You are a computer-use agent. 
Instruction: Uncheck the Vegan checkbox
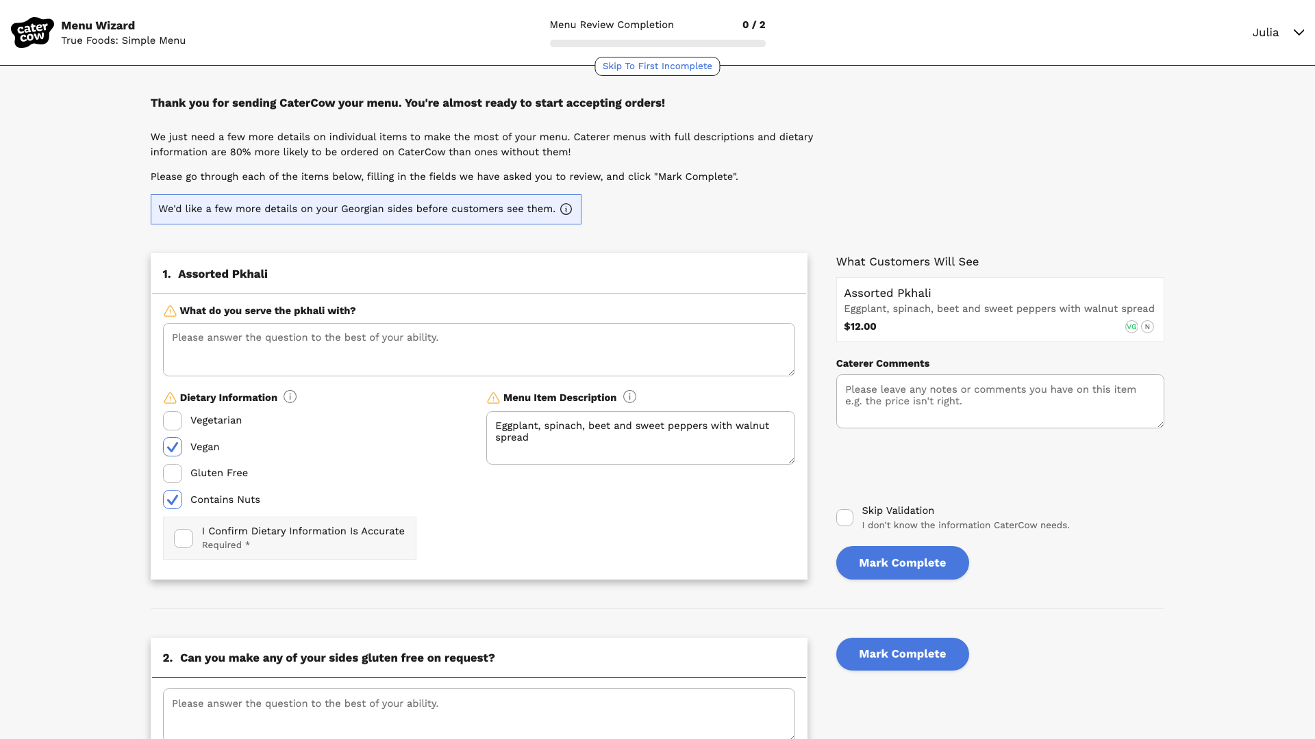pos(173,447)
